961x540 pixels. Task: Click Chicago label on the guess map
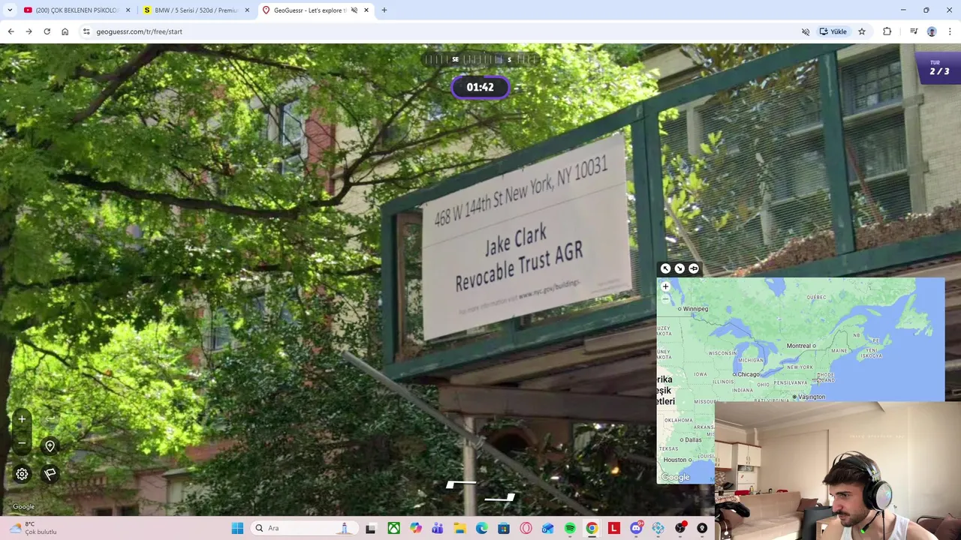click(747, 374)
